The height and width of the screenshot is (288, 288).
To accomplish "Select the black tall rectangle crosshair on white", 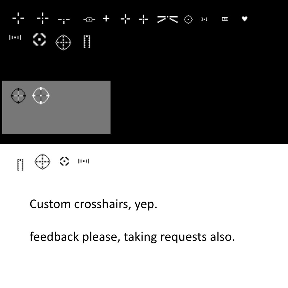I will click(21, 165).
